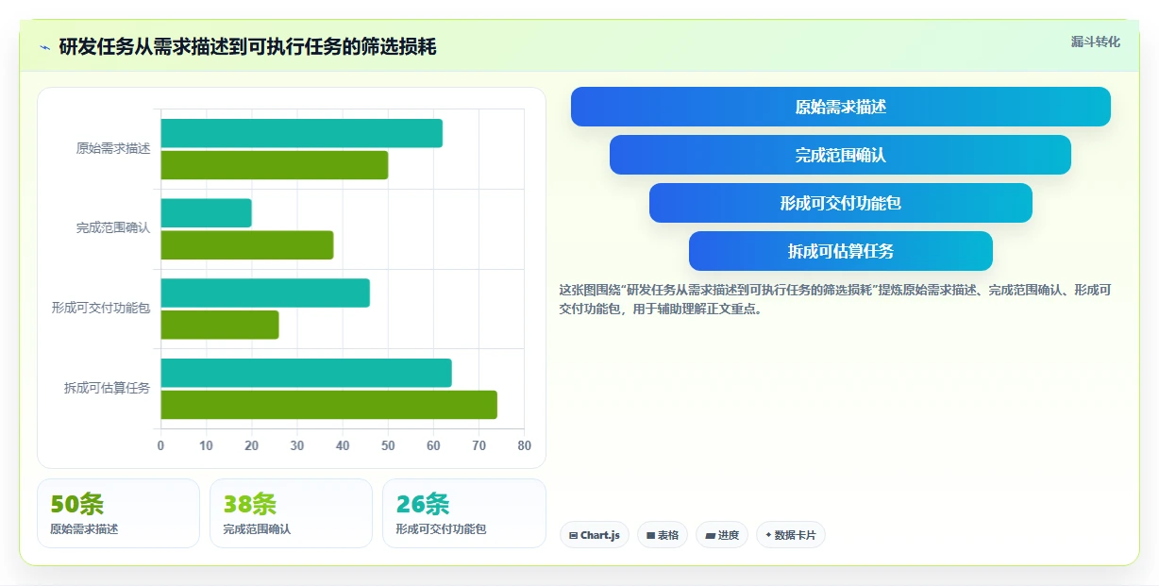Select the 拆成可估算任务 funnel stage
The height and width of the screenshot is (586, 1159).
click(x=840, y=251)
